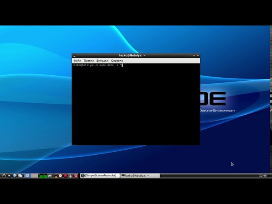The image size is (272, 204).
Task: Click the green CPU usage monitor
Action: tap(43, 176)
